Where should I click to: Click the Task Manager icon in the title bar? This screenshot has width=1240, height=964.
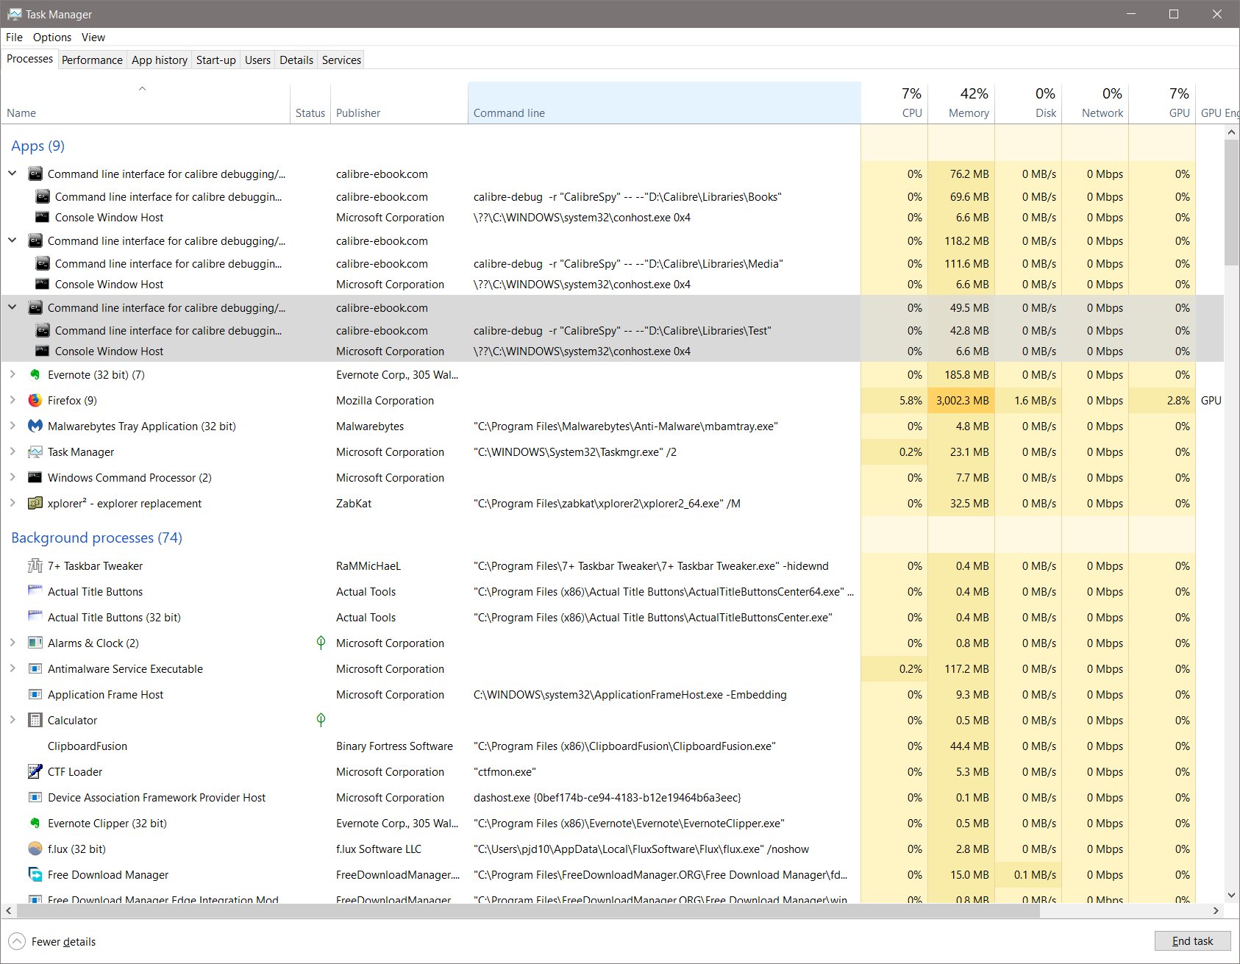[14, 14]
